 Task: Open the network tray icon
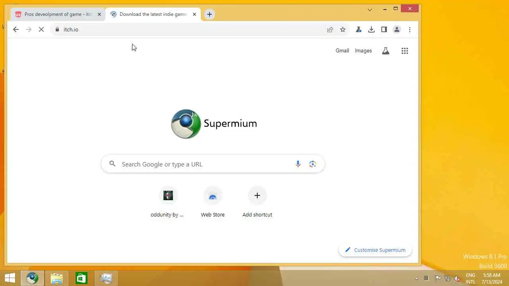pos(448,278)
